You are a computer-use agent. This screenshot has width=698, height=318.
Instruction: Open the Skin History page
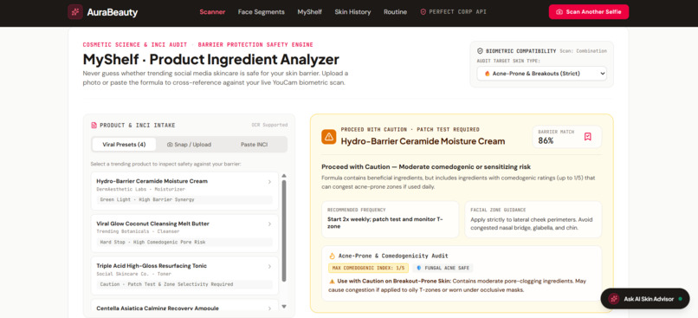[352, 12]
